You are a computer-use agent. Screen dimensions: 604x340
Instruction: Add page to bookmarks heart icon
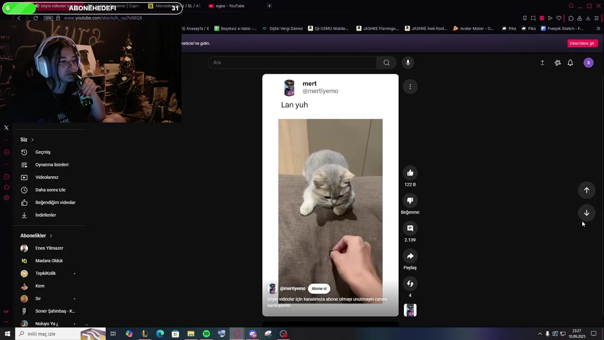pos(559,18)
